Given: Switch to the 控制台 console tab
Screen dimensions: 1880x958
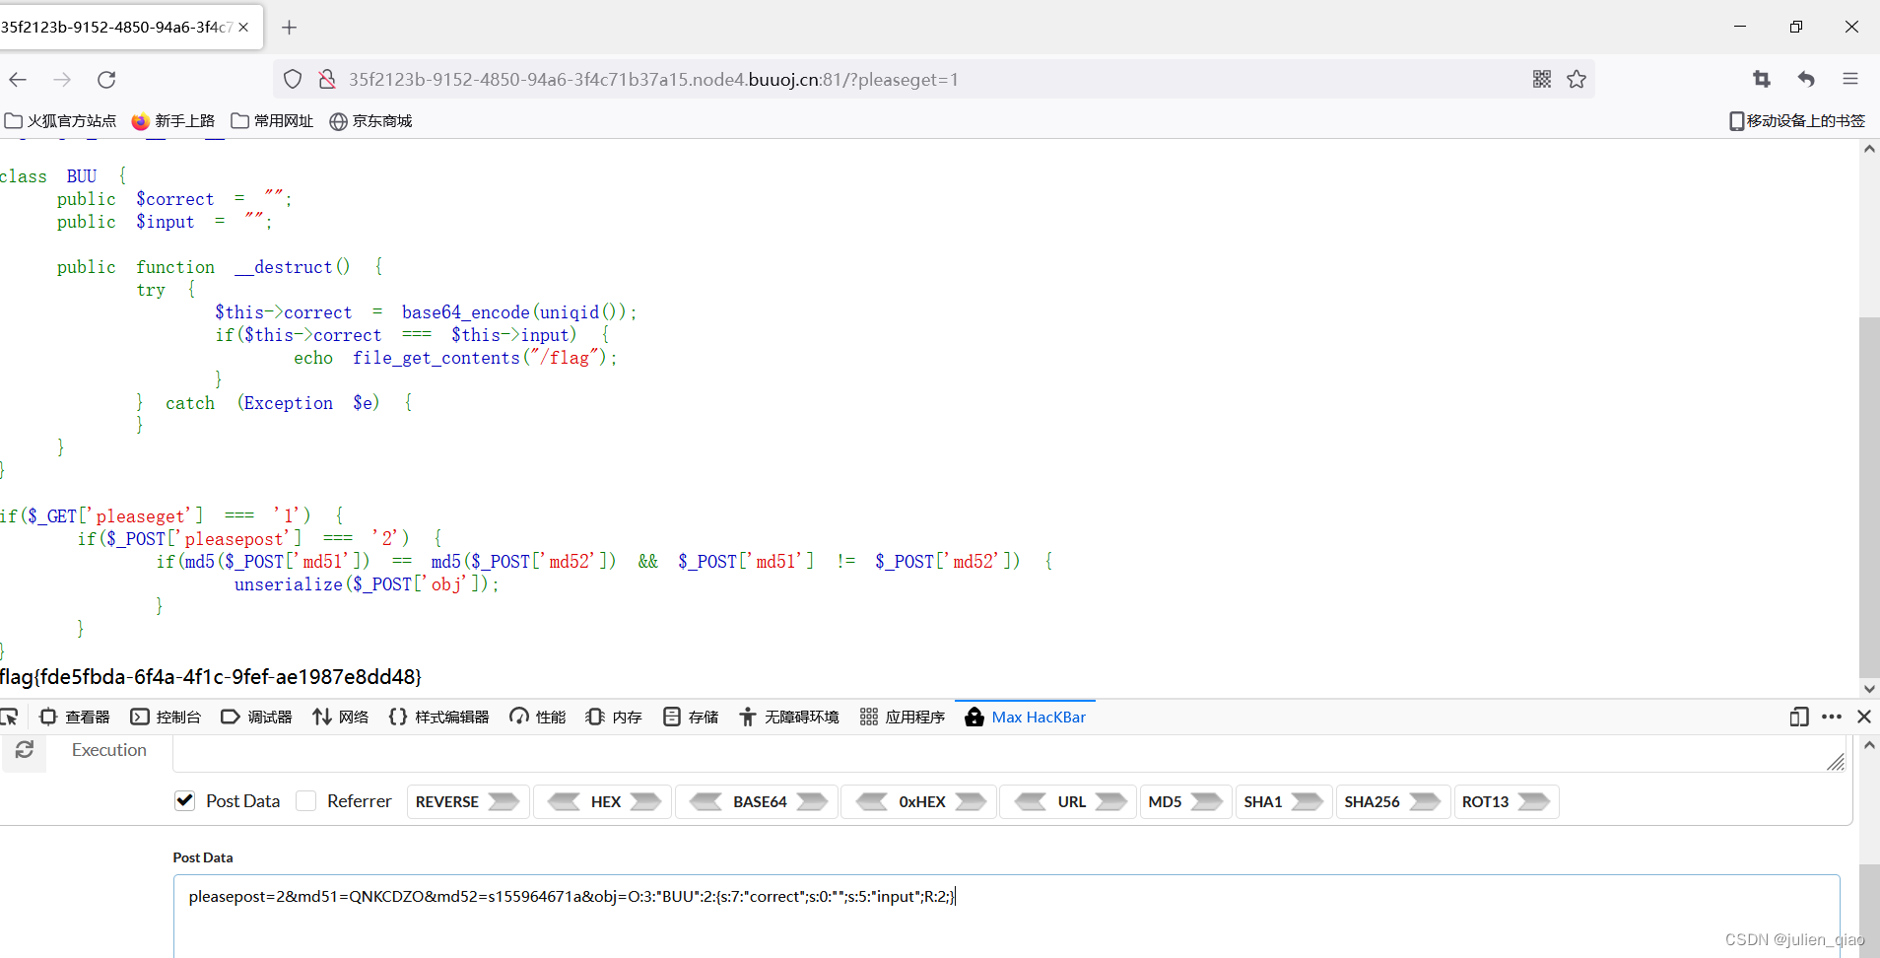Looking at the screenshot, I should point(166,717).
